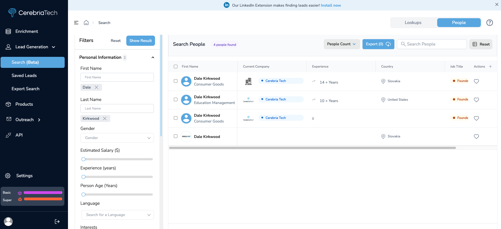
Task: Remove the Kirkwood last name filter tag
Action: [x=105, y=118]
